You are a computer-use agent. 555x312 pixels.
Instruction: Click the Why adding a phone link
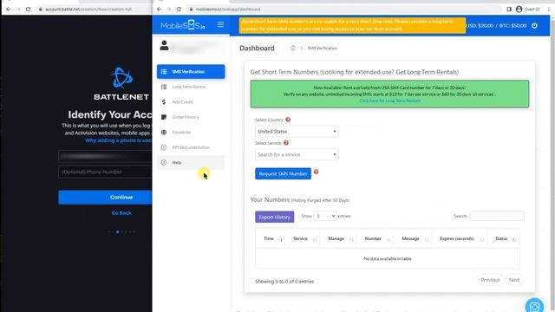click(118, 140)
